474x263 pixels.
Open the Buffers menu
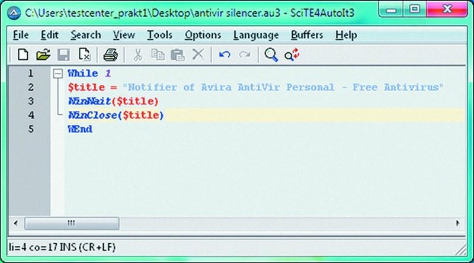tap(307, 35)
